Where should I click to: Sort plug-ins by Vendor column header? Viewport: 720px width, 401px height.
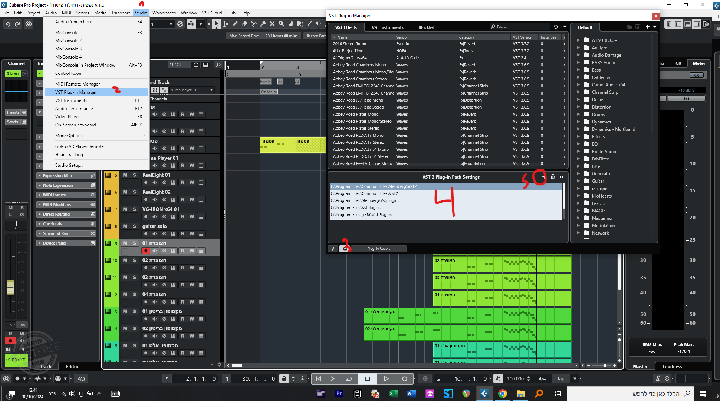pos(425,37)
